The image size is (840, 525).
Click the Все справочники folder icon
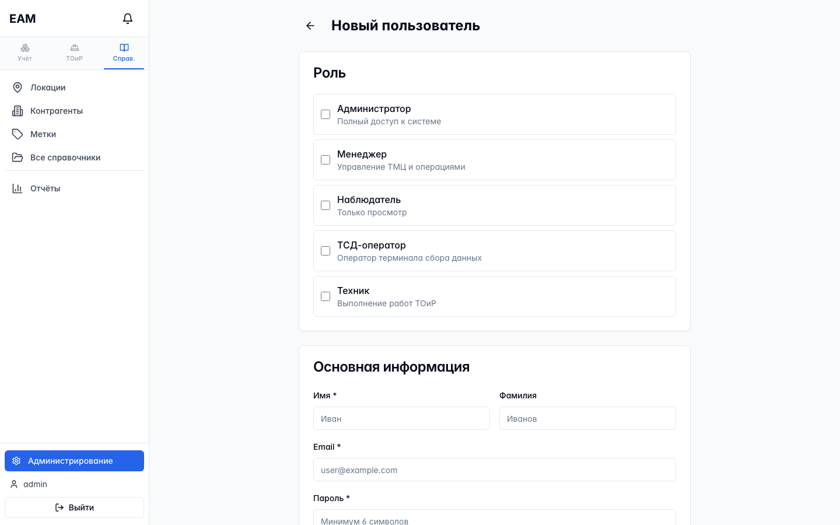click(x=17, y=157)
